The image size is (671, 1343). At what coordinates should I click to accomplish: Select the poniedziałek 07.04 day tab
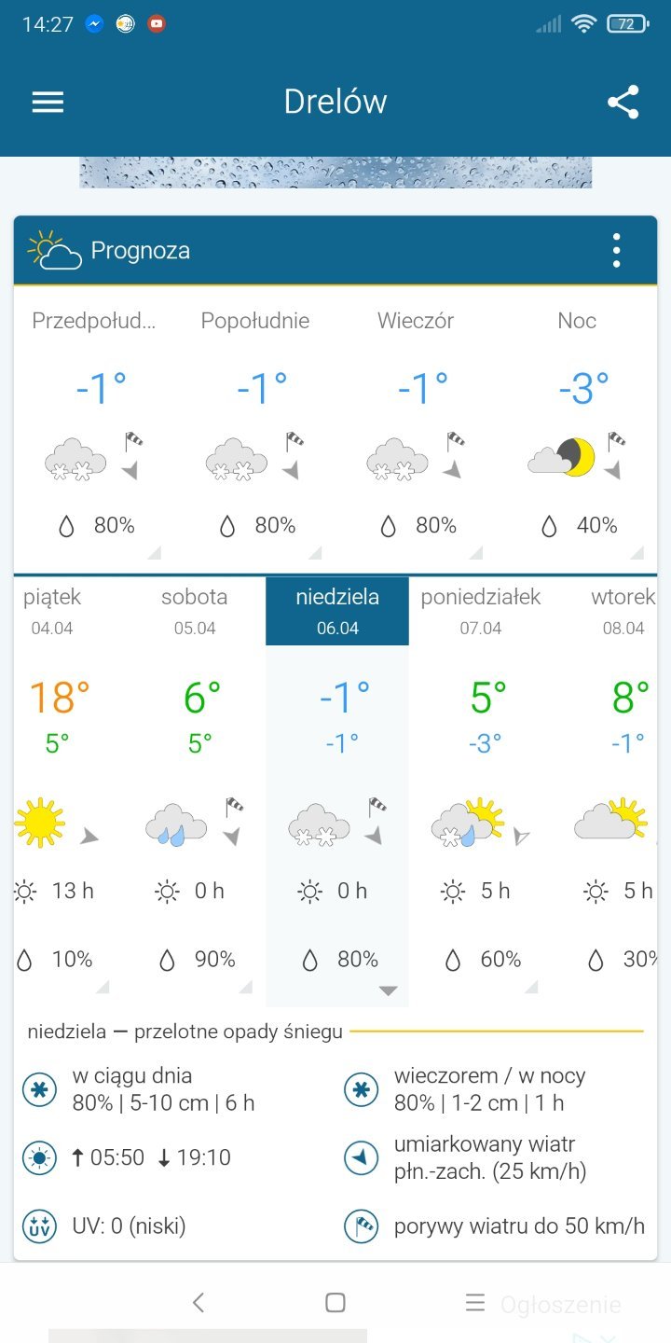click(480, 611)
